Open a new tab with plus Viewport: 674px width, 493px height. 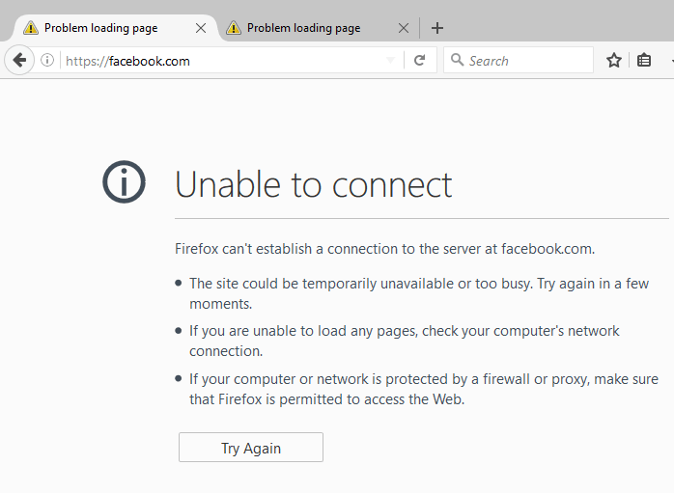pyautogui.click(x=437, y=28)
